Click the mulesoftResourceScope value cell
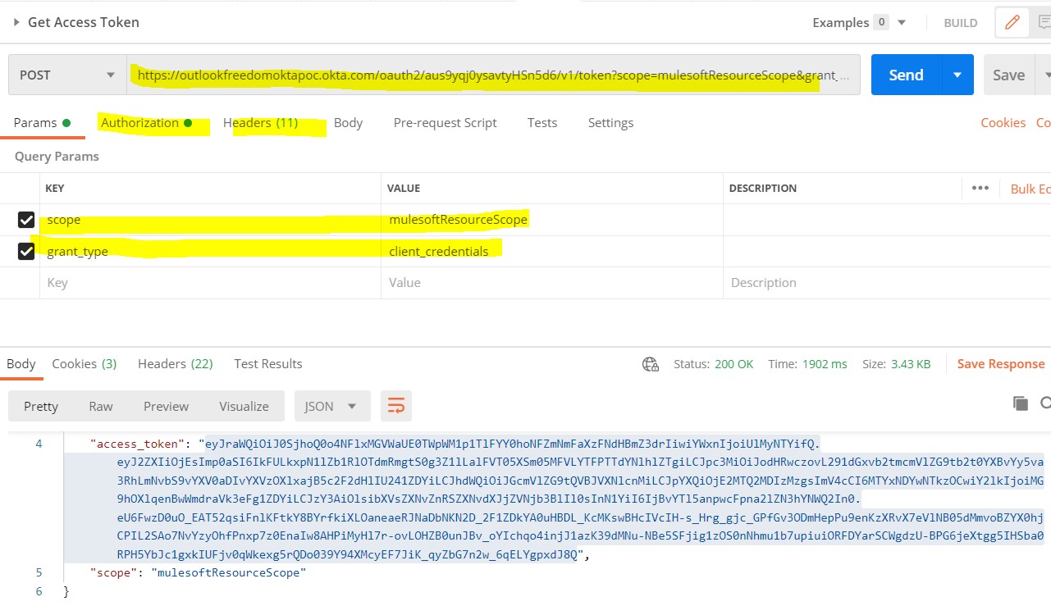 click(x=551, y=220)
